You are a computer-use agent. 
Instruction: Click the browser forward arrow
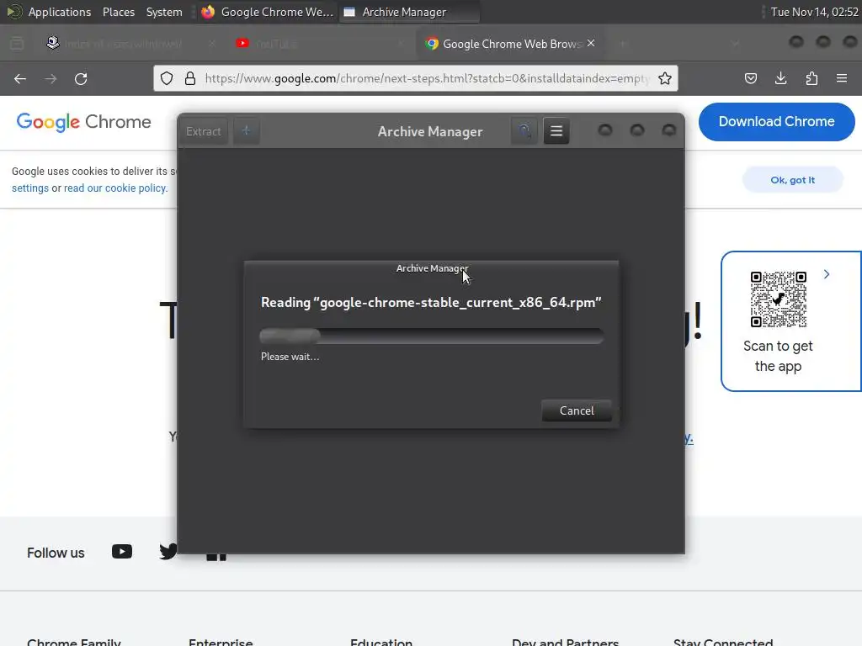tap(51, 78)
